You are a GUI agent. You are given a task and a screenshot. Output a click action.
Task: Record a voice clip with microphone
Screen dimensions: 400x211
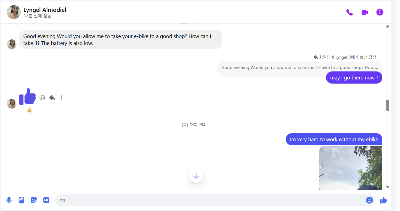pos(9,200)
